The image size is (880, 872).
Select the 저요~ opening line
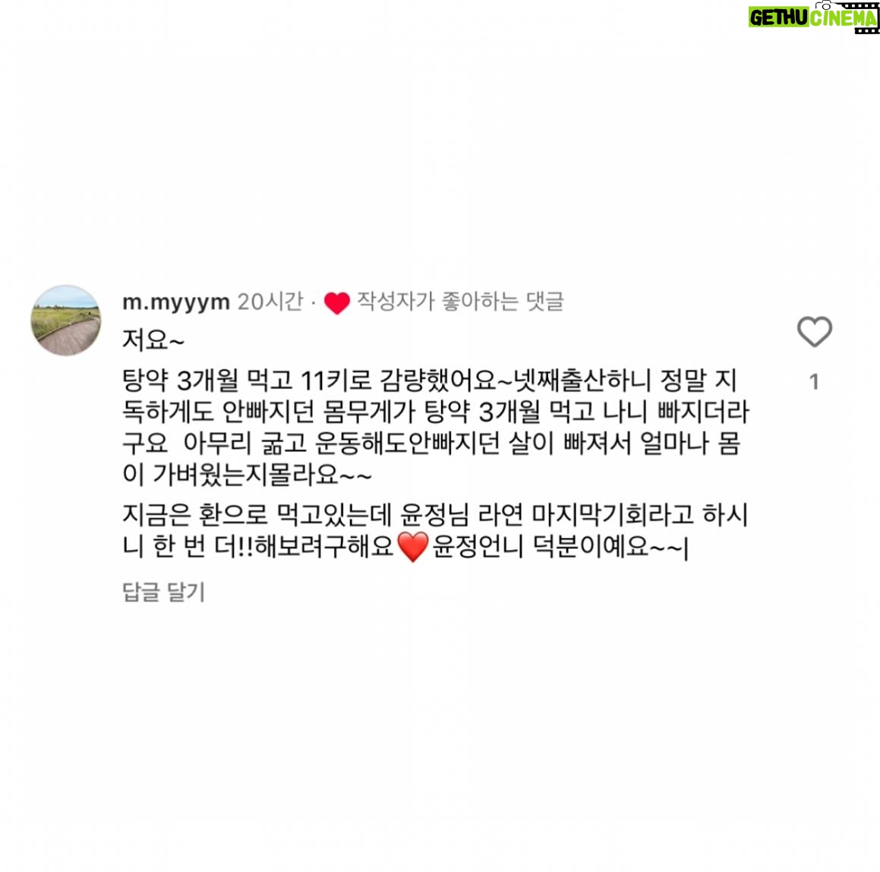[x=153, y=340]
